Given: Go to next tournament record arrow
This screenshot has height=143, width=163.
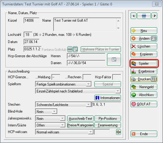Looking at the screenshot, I should (154, 16).
